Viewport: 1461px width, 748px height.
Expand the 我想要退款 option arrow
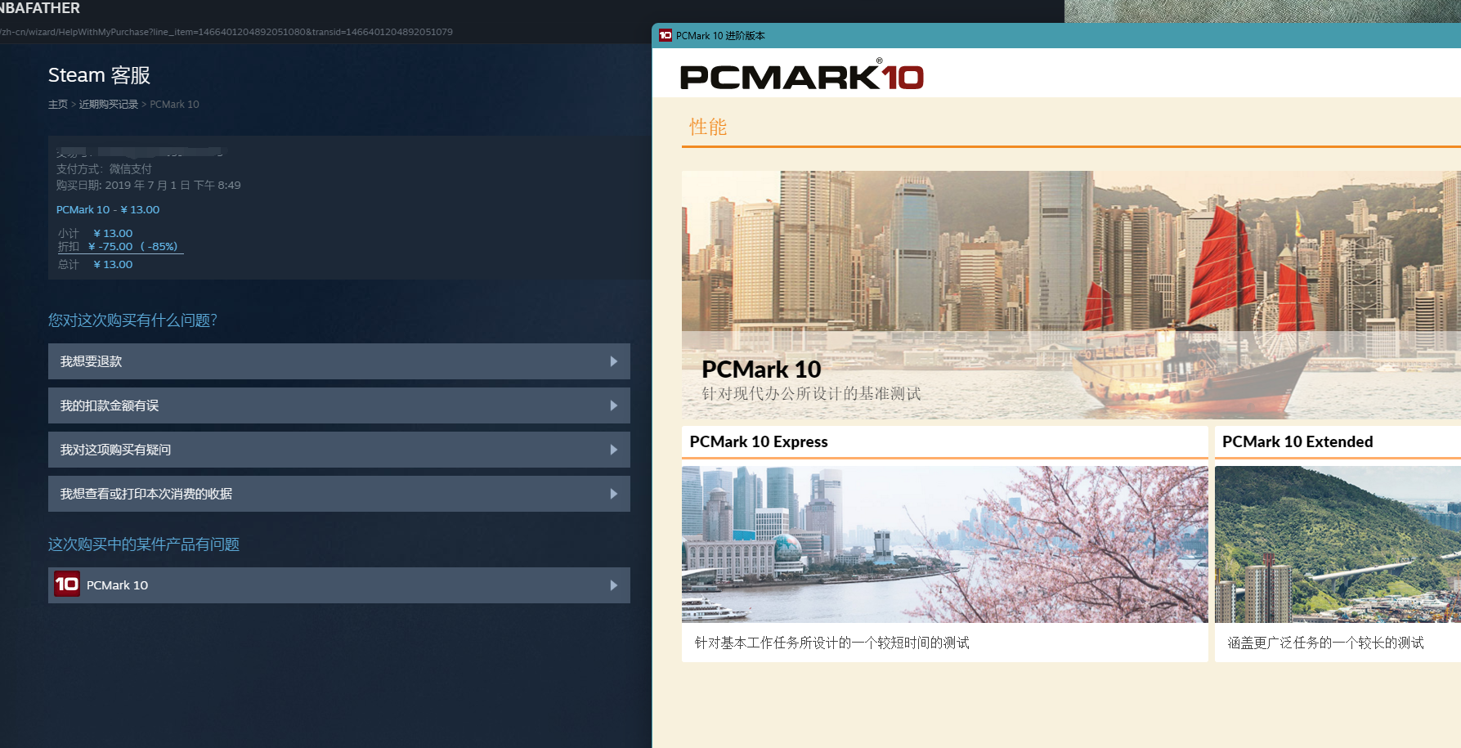[614, 361]
